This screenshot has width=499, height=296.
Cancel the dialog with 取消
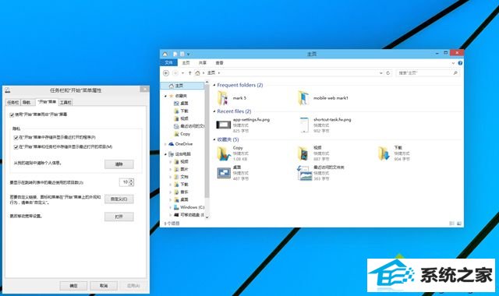point(104,286)
